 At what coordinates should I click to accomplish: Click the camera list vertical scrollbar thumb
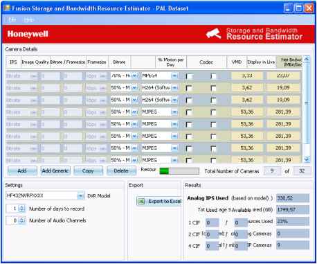(x=307, y=103)
